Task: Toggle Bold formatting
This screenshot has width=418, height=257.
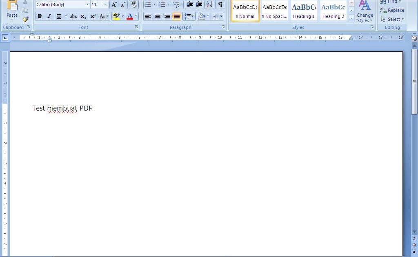Action: (40, 16)
